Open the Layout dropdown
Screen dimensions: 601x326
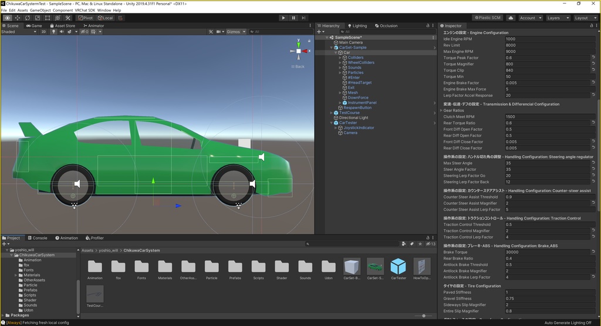585,18
